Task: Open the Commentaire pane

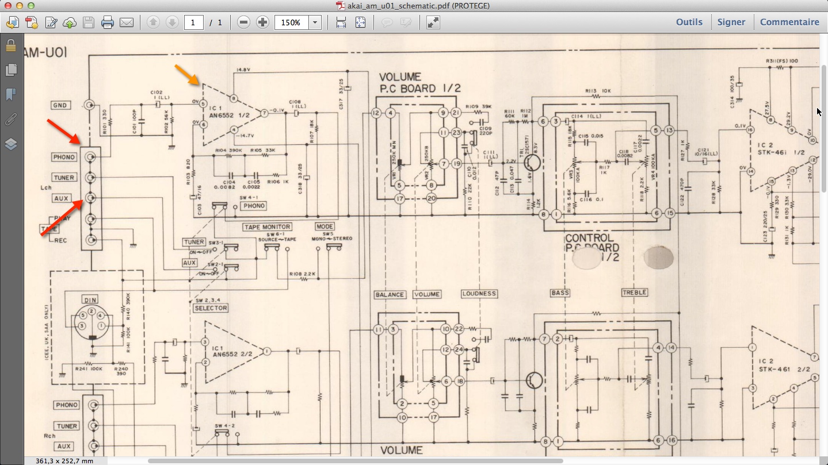Action: pyautogui.click(x=789, y=22)
